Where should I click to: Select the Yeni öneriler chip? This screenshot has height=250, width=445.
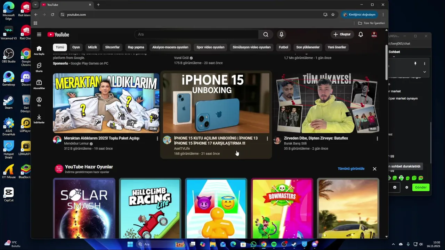pos(337,47)
